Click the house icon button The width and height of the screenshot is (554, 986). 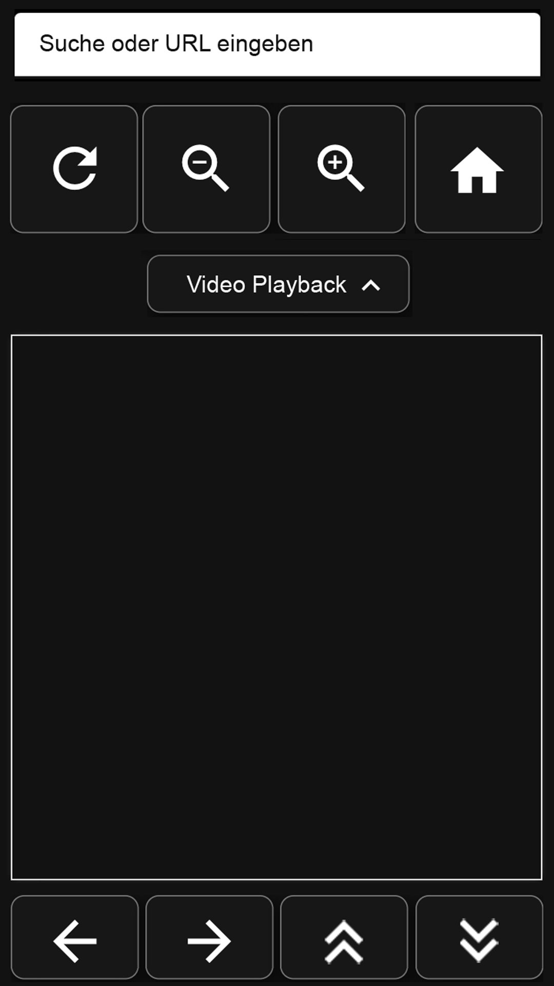click(478, 169)
